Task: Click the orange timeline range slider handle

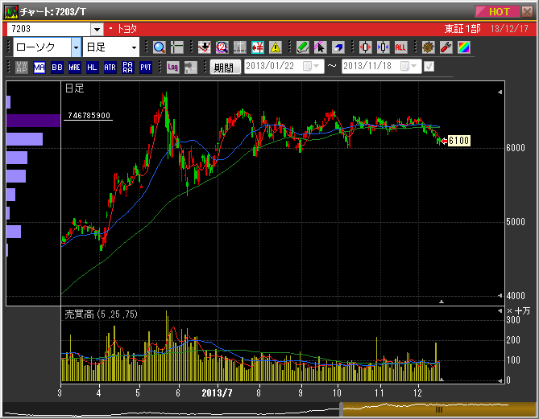Action: pos(438,409)
